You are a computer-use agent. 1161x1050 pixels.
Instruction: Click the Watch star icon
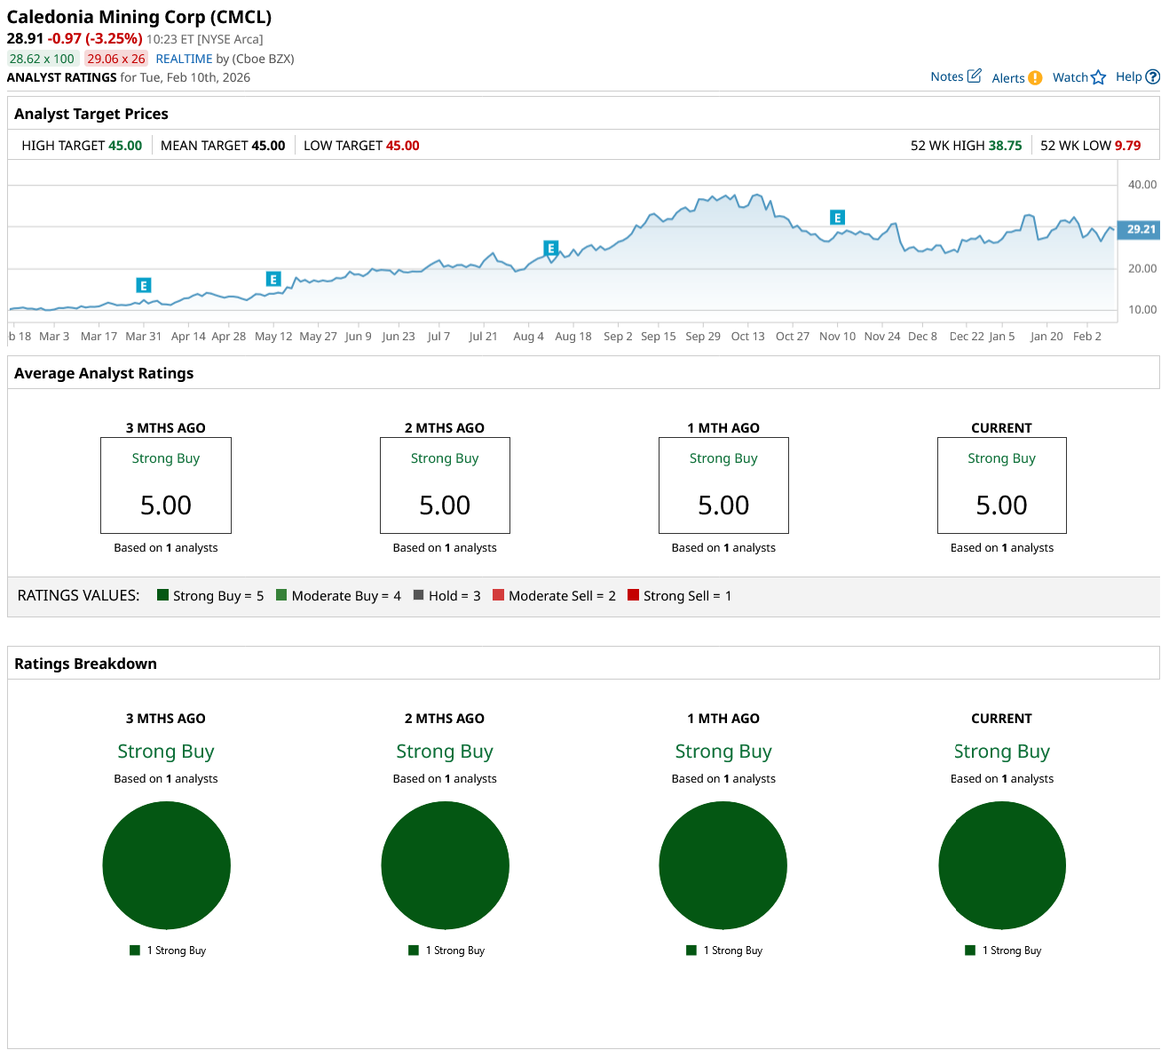click(1099, 78)
